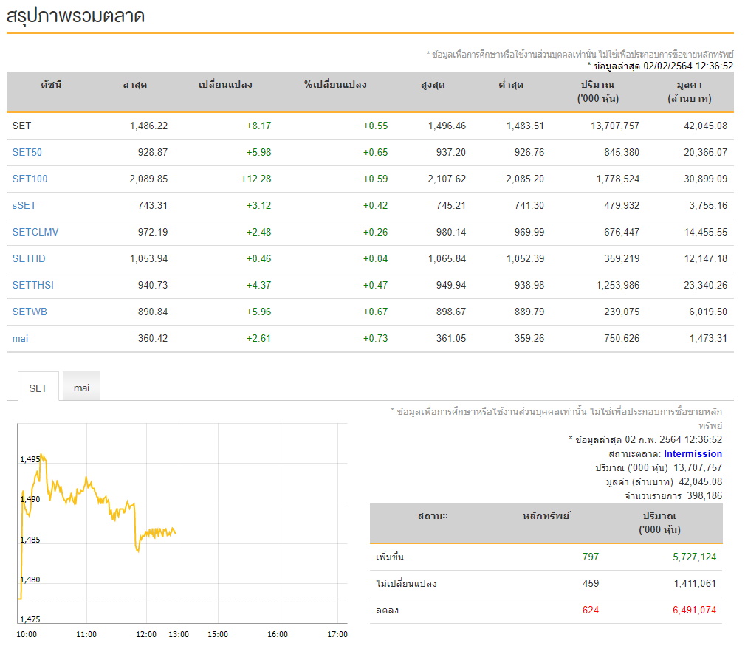Click SETHD percent change +0.04
This screenshot has width=745, height=660.
tap(375, 259)
